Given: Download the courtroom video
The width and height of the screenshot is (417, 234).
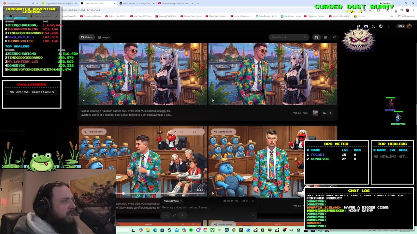Looking at the screenshot, I should 188,132.
